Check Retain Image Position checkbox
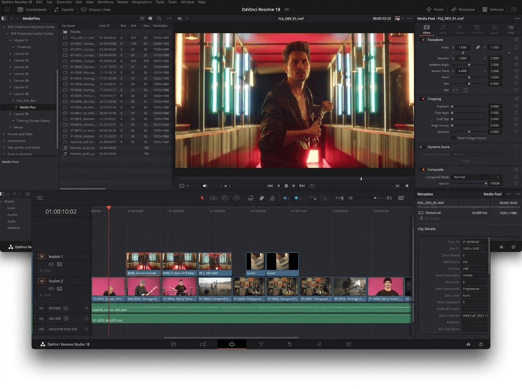This screenshot has height=389, width=522. (x=453, y=138)
